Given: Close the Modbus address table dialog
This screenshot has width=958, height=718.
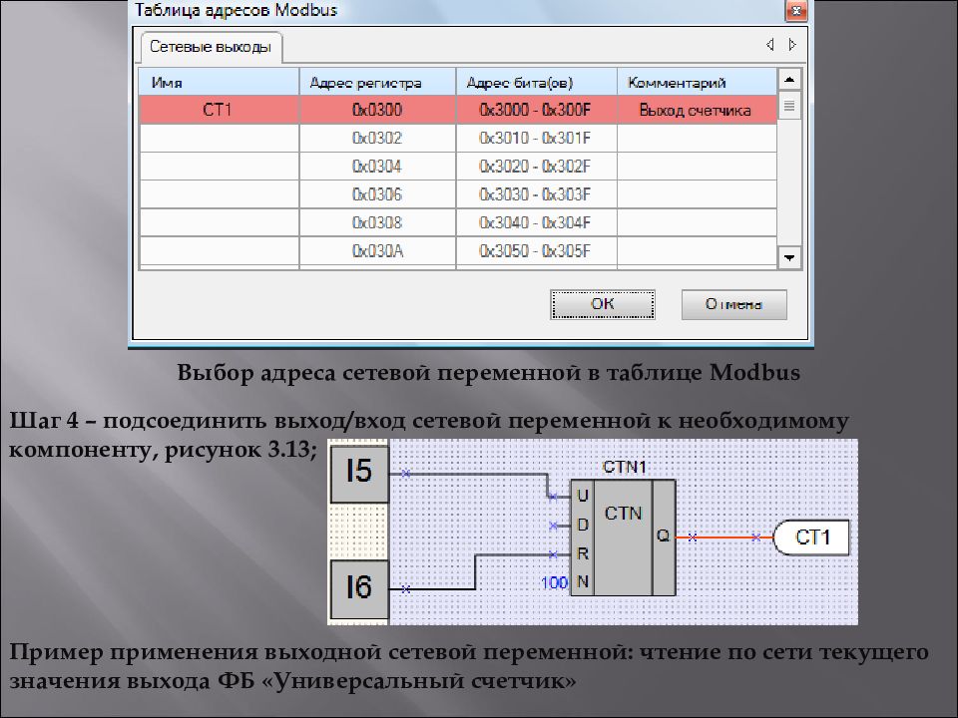Looking at the screenshot, I should click(x=794, y=12).
